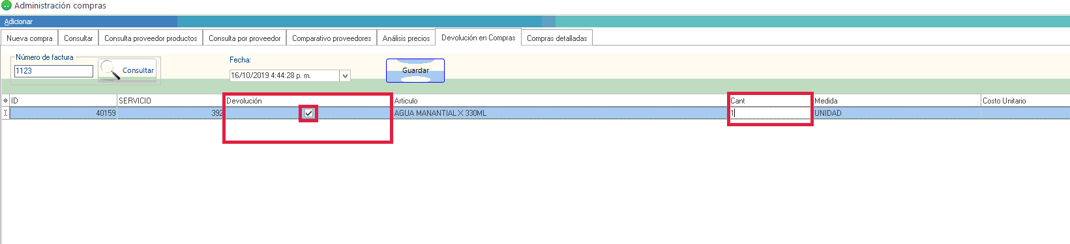The image size is (1070, 244).
Task: Open the Comparativo proveedores tab
Action: (x=331, y=38)
